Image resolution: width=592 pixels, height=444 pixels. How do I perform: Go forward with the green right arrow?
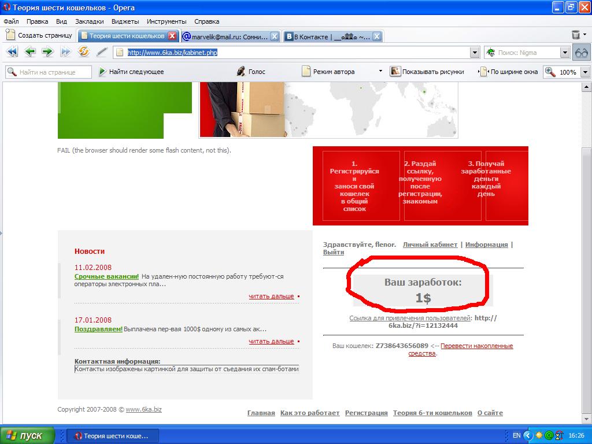click(47, 52)
